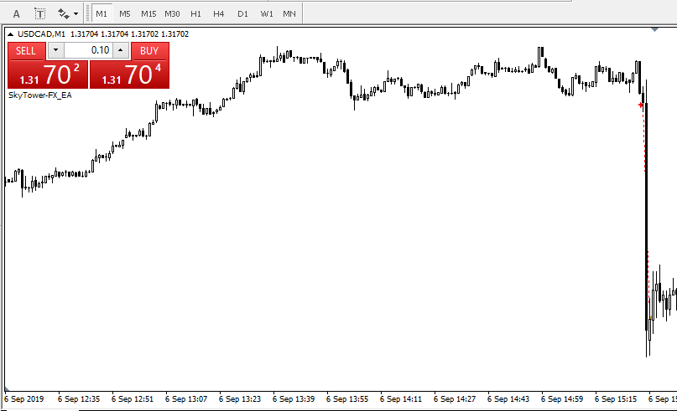This screenshot has width=677, height=411.
Task: Click the 6 Sep 12:51 time label
Action: (132, 399)
